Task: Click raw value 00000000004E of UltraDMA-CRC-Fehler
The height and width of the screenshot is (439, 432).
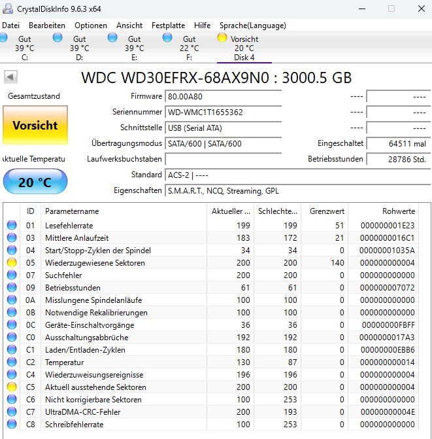Action: [388, 412]
